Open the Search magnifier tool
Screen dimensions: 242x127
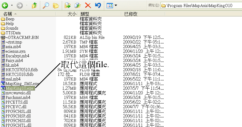[46, 5]
